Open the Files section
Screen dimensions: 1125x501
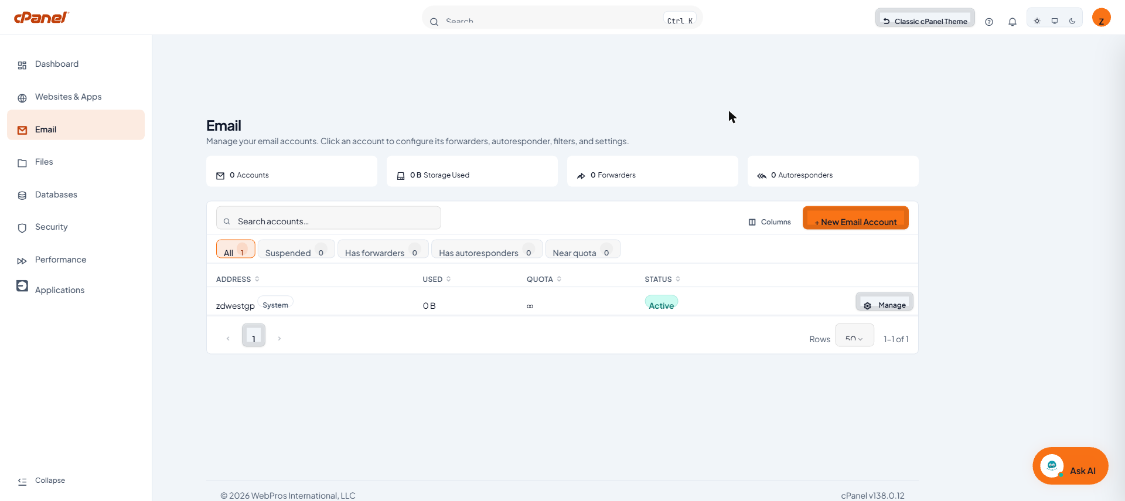(x=76, y=162)
